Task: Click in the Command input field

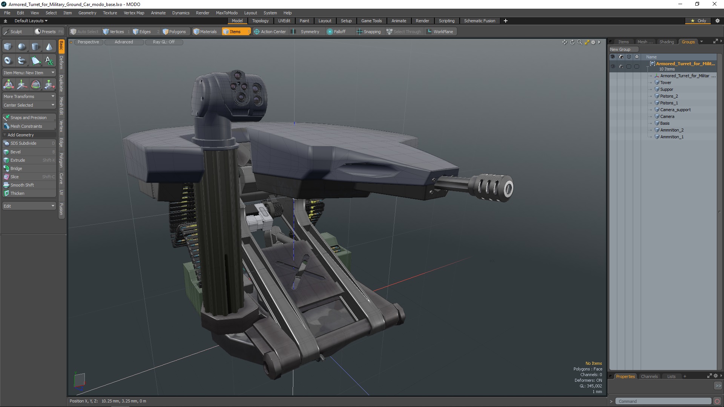Action: [663, 401]
